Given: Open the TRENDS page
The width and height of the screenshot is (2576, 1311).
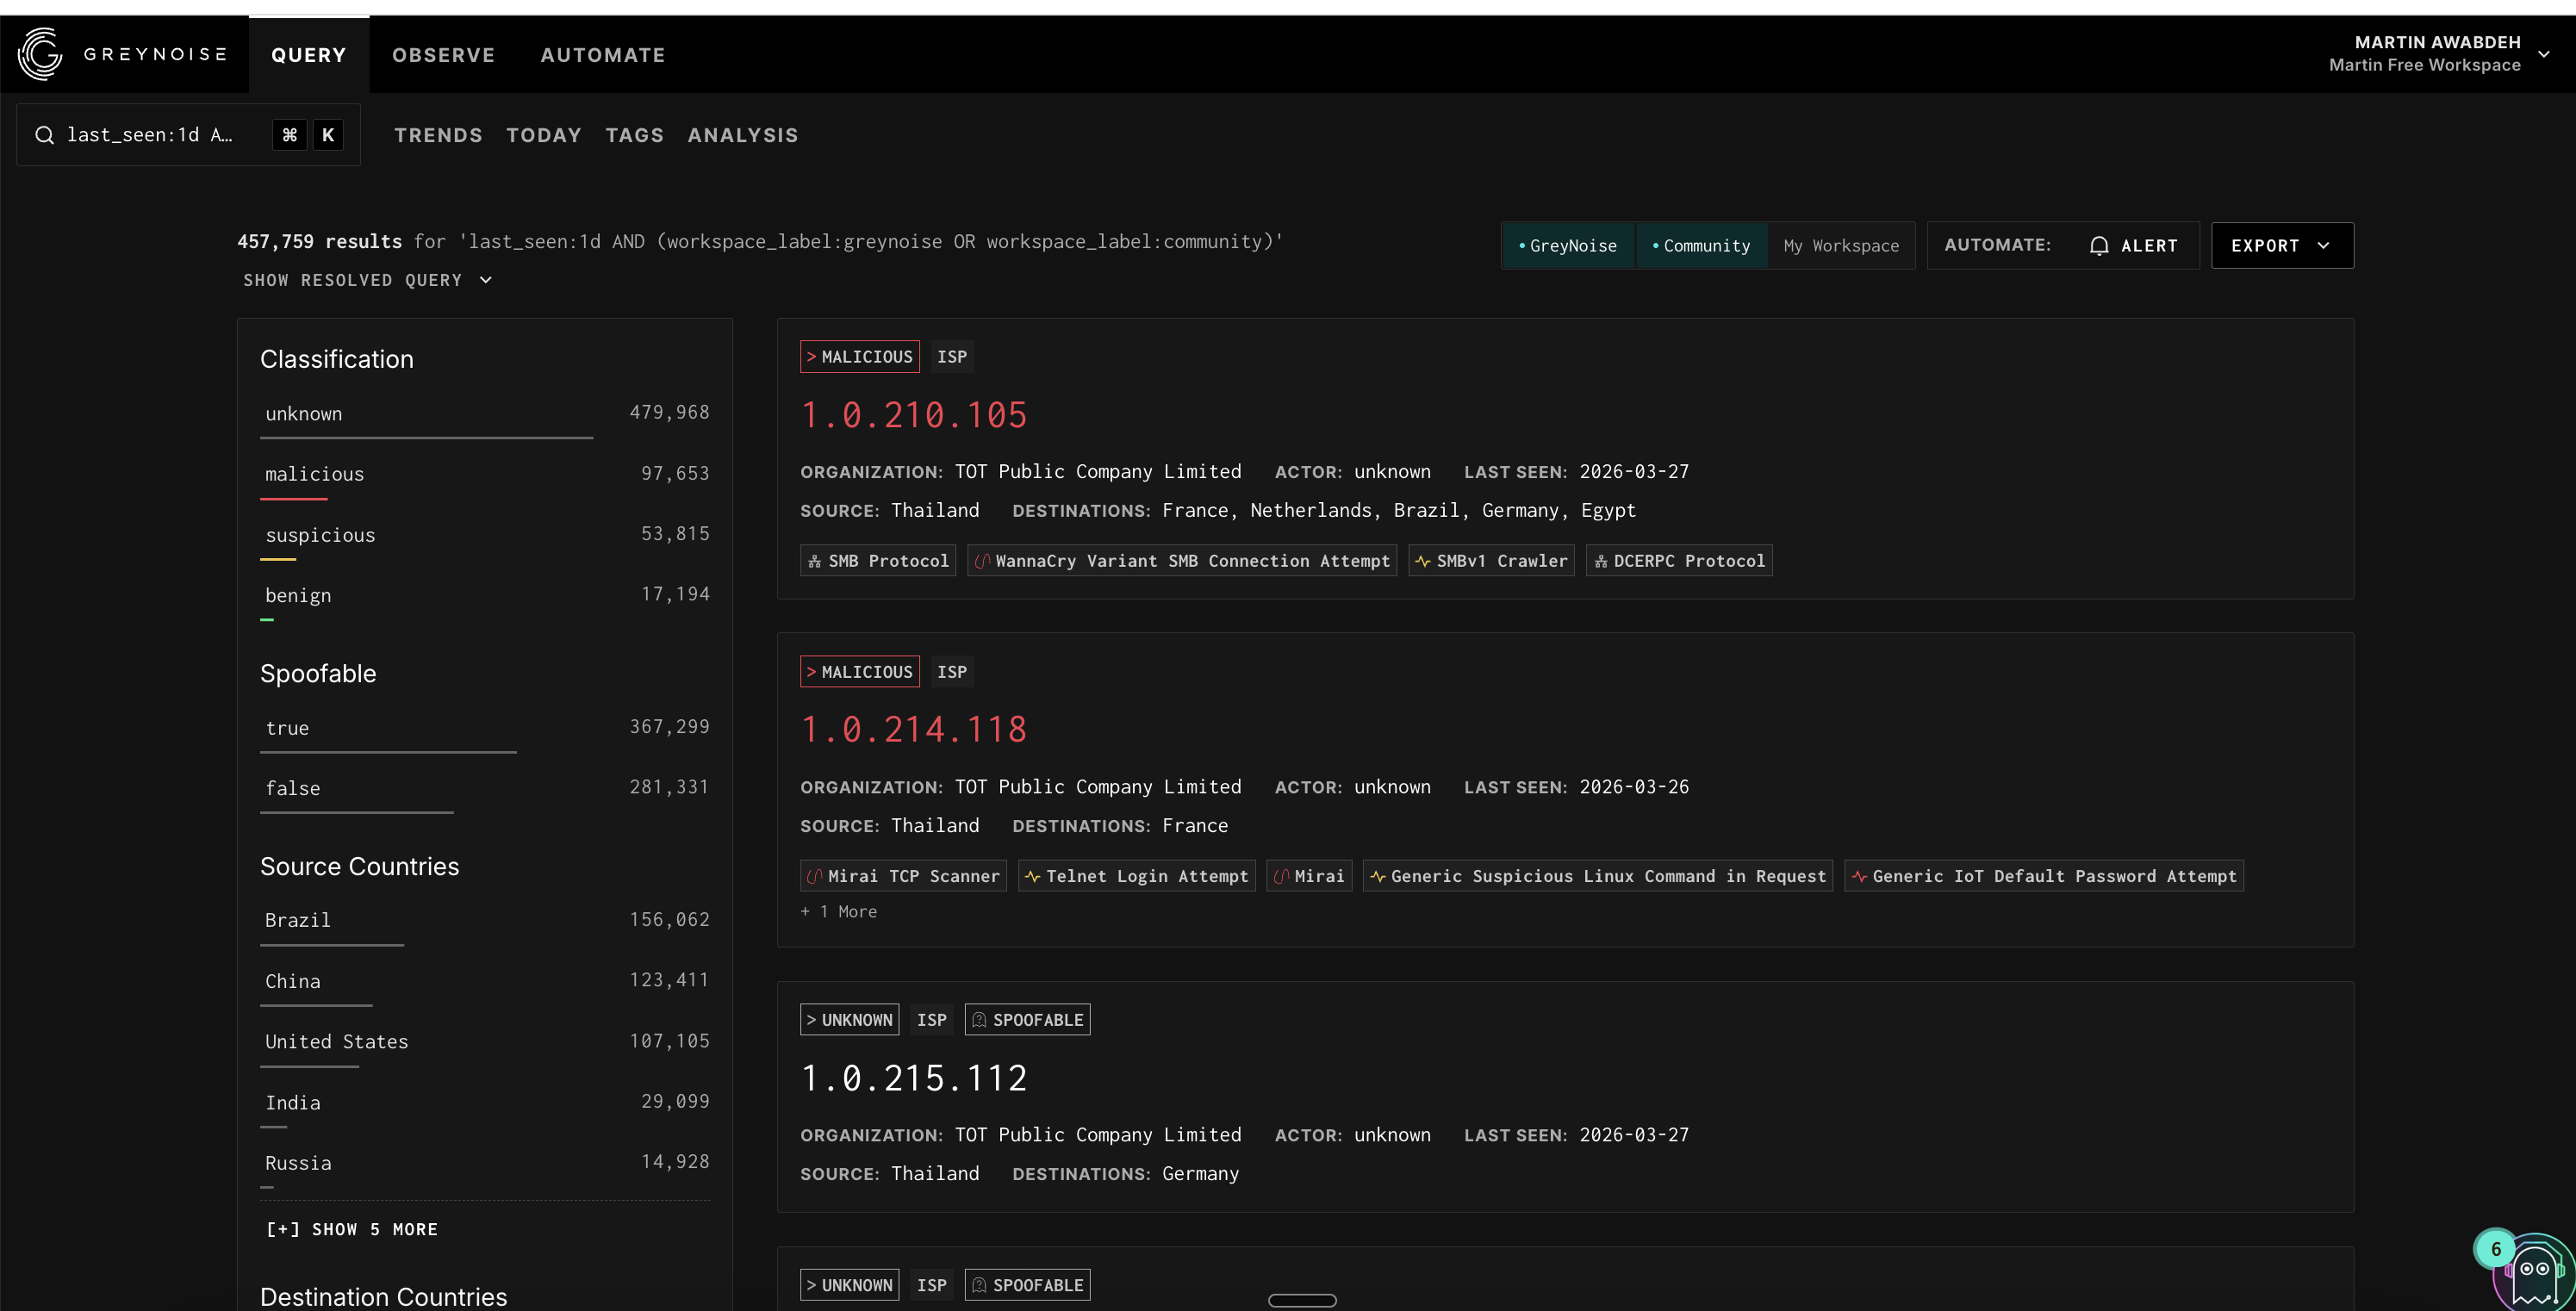Looking at the screenshot, I should click(438, 135).
